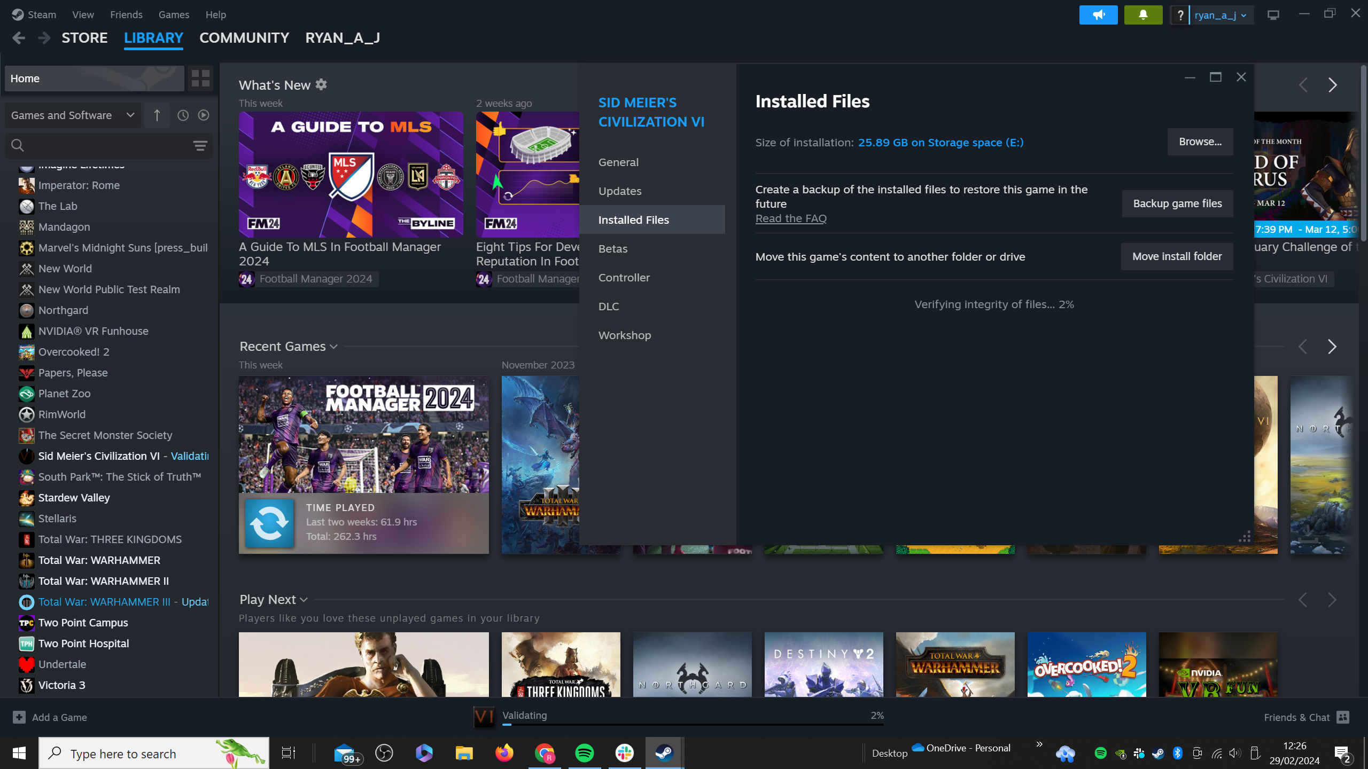Click Backup game files button
The width and height of the screenshot is (1368, 769).
pyautogui.click(x=1177, y=203)
